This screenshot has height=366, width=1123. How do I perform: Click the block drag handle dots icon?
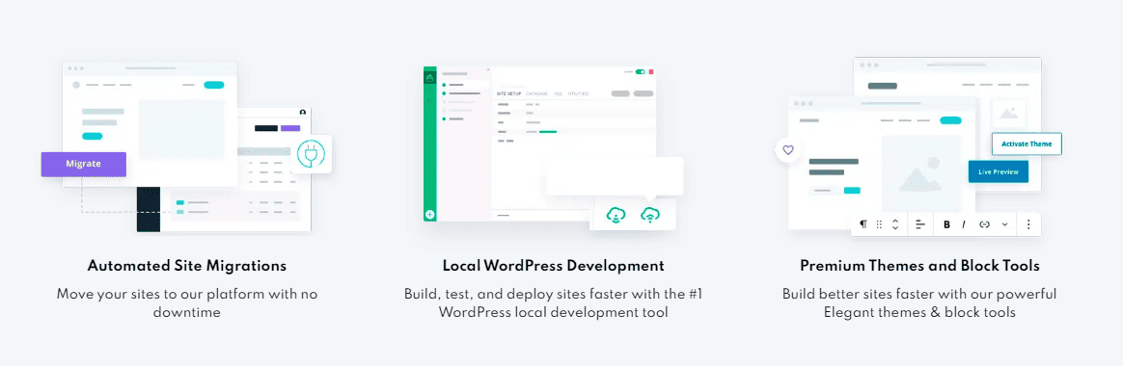(879, 224)
